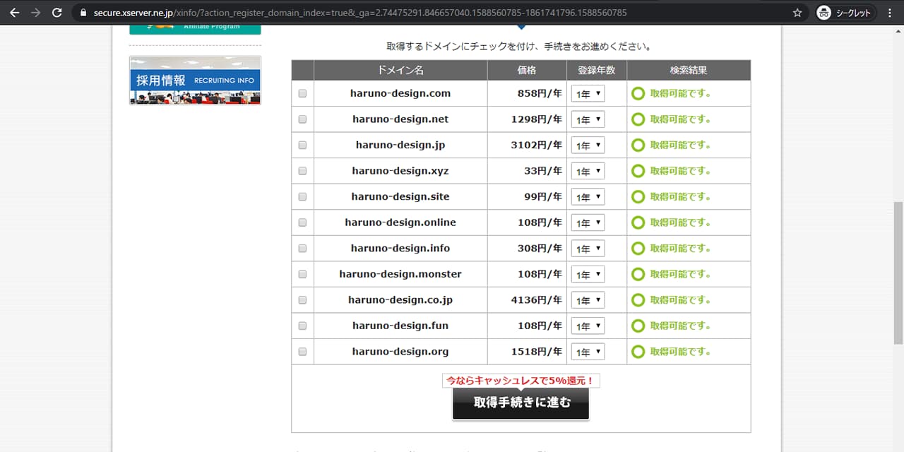The height and width of the screenshot is (452, 904).
Task: Click the bookmark star icon
Action: tap(796, 12)
